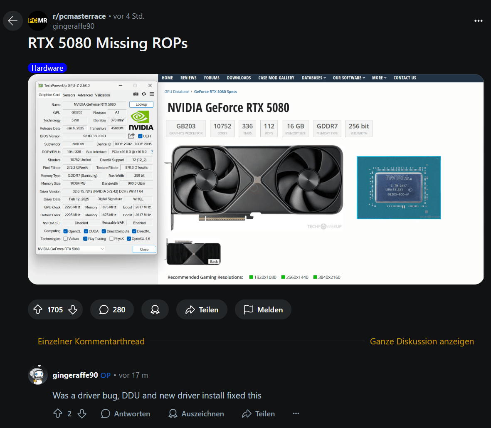
Task: Toggle the UEFI checkbox in GPU-Z
Action: [x=140, y=136]
